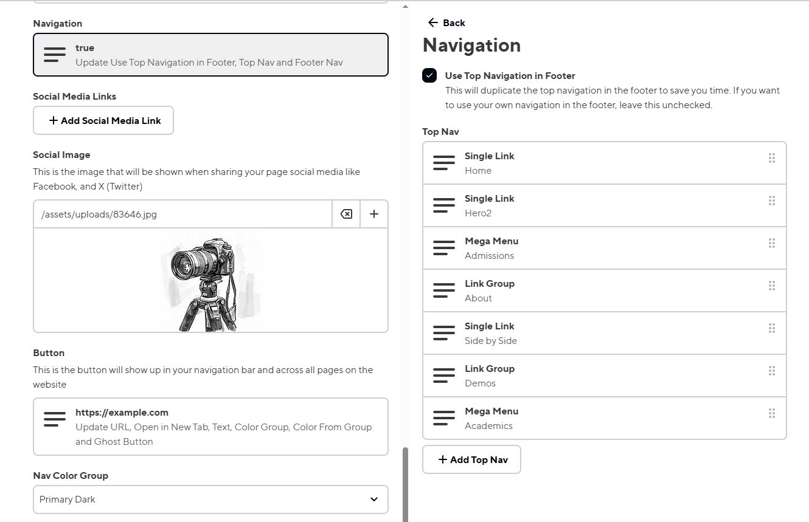809x522 pixels.
Task: Click Add Social Media Link button
Action: tap(103, 120)
